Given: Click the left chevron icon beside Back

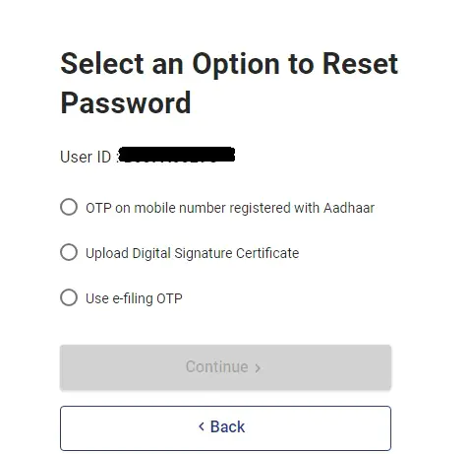Looking at the screenshot, I should click(202, 426).
